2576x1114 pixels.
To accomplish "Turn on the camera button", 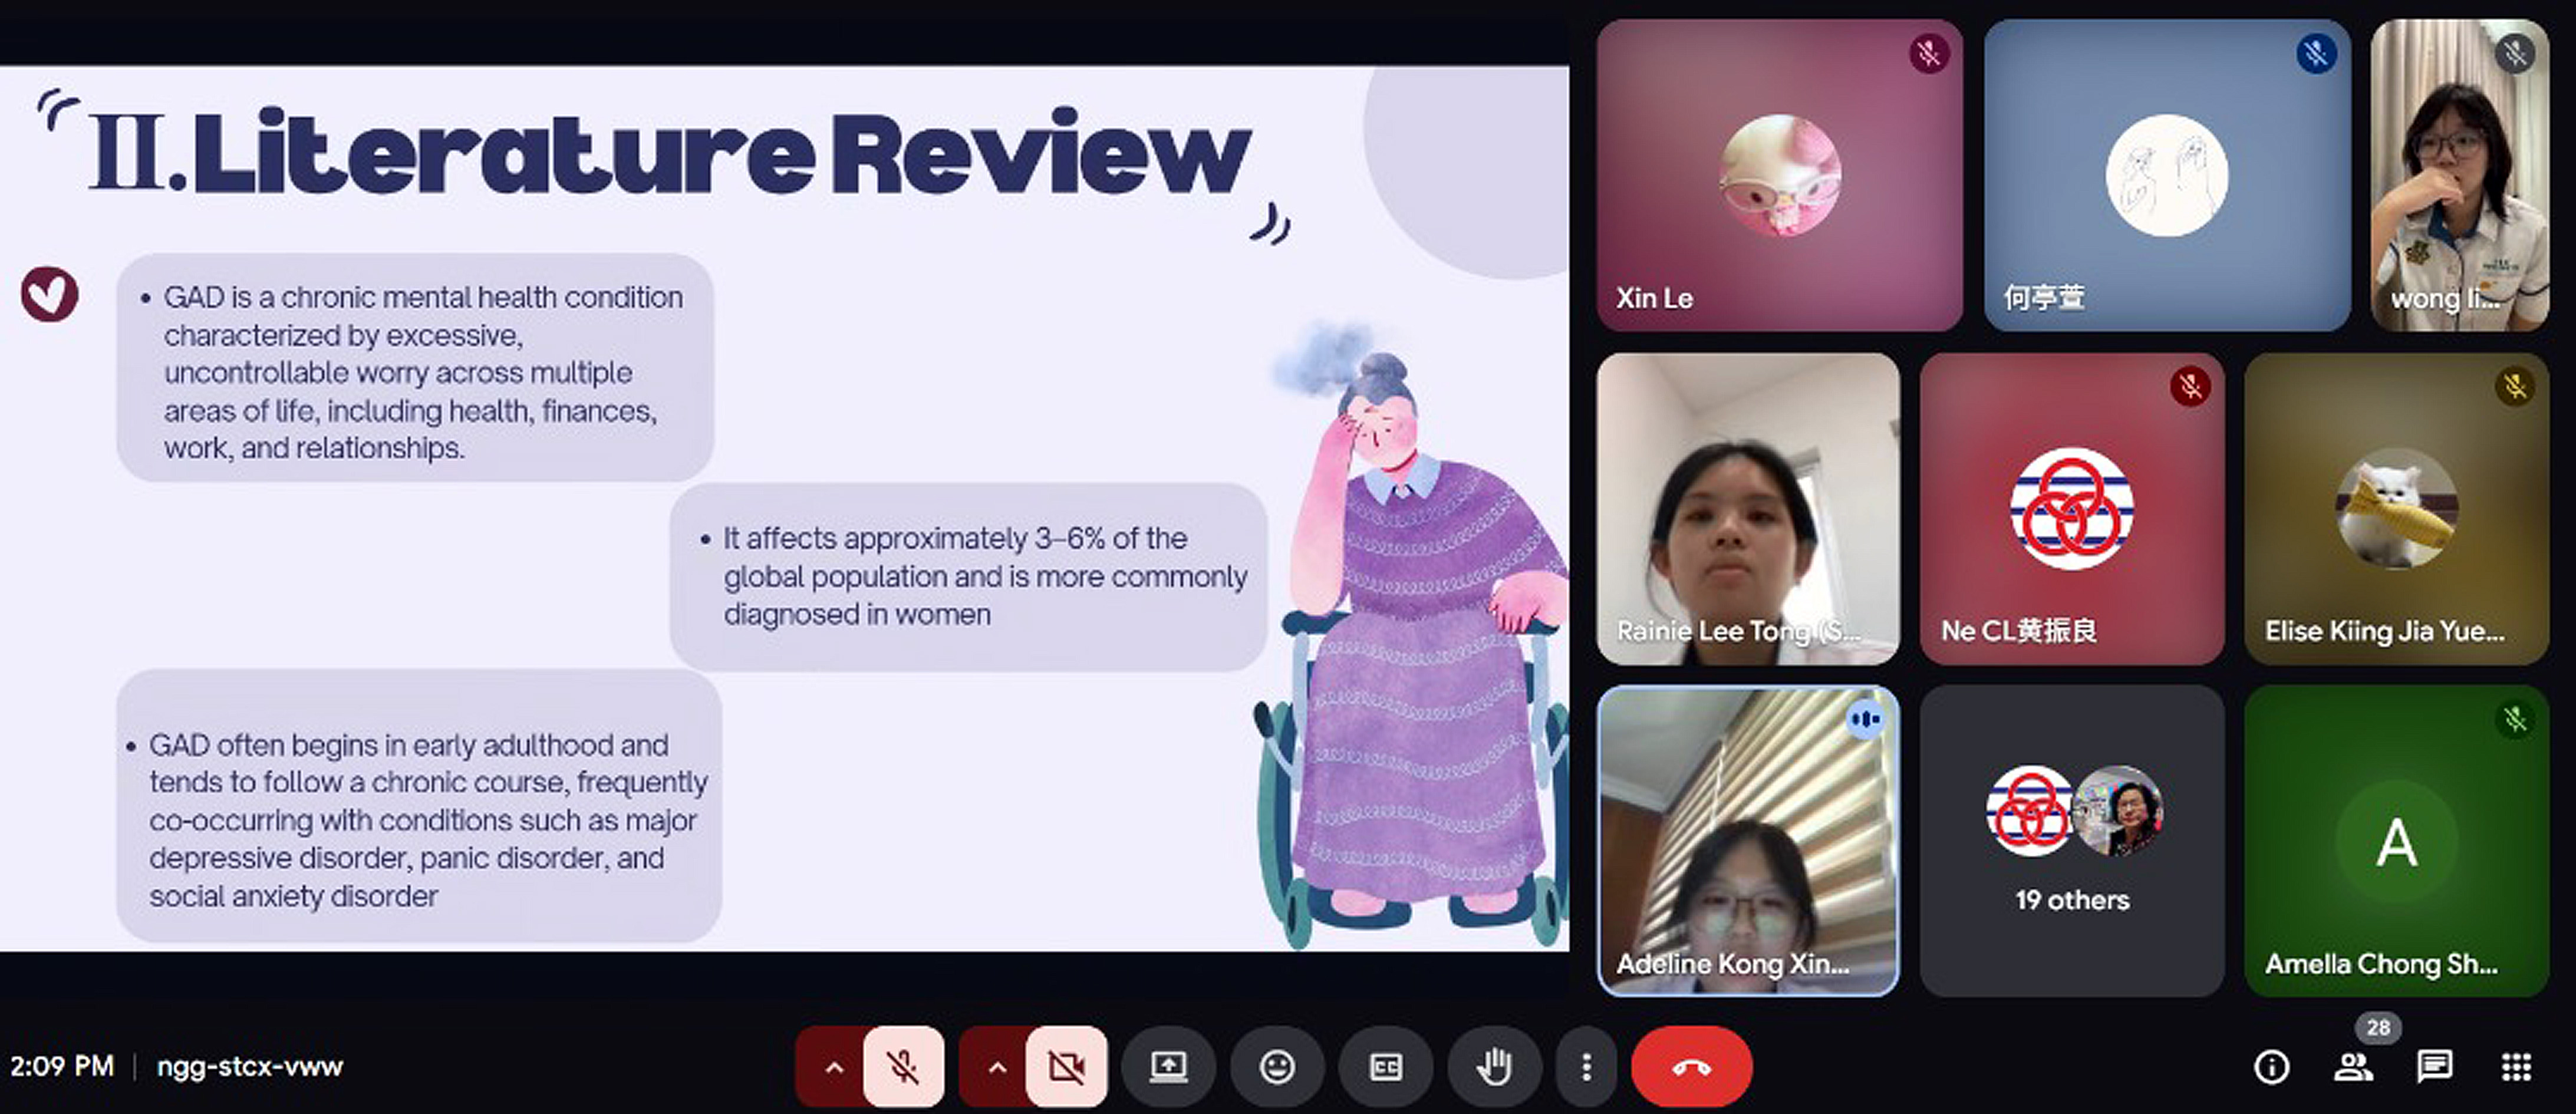I will [x=1066, y=1067].
